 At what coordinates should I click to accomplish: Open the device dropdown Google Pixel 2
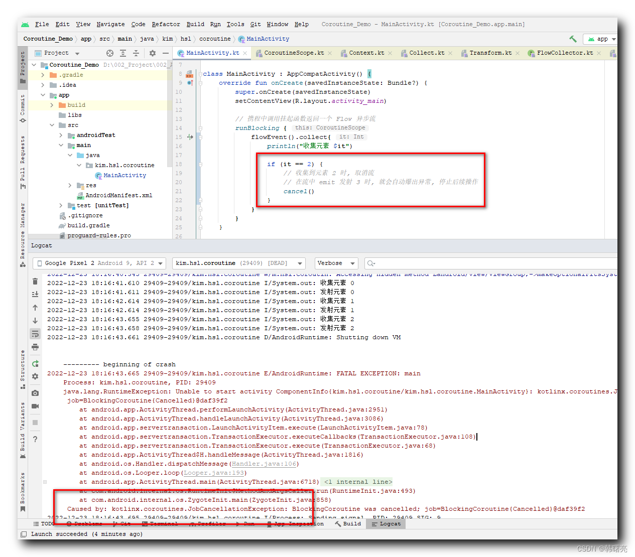pyautogui.click(x=99, y=263)
